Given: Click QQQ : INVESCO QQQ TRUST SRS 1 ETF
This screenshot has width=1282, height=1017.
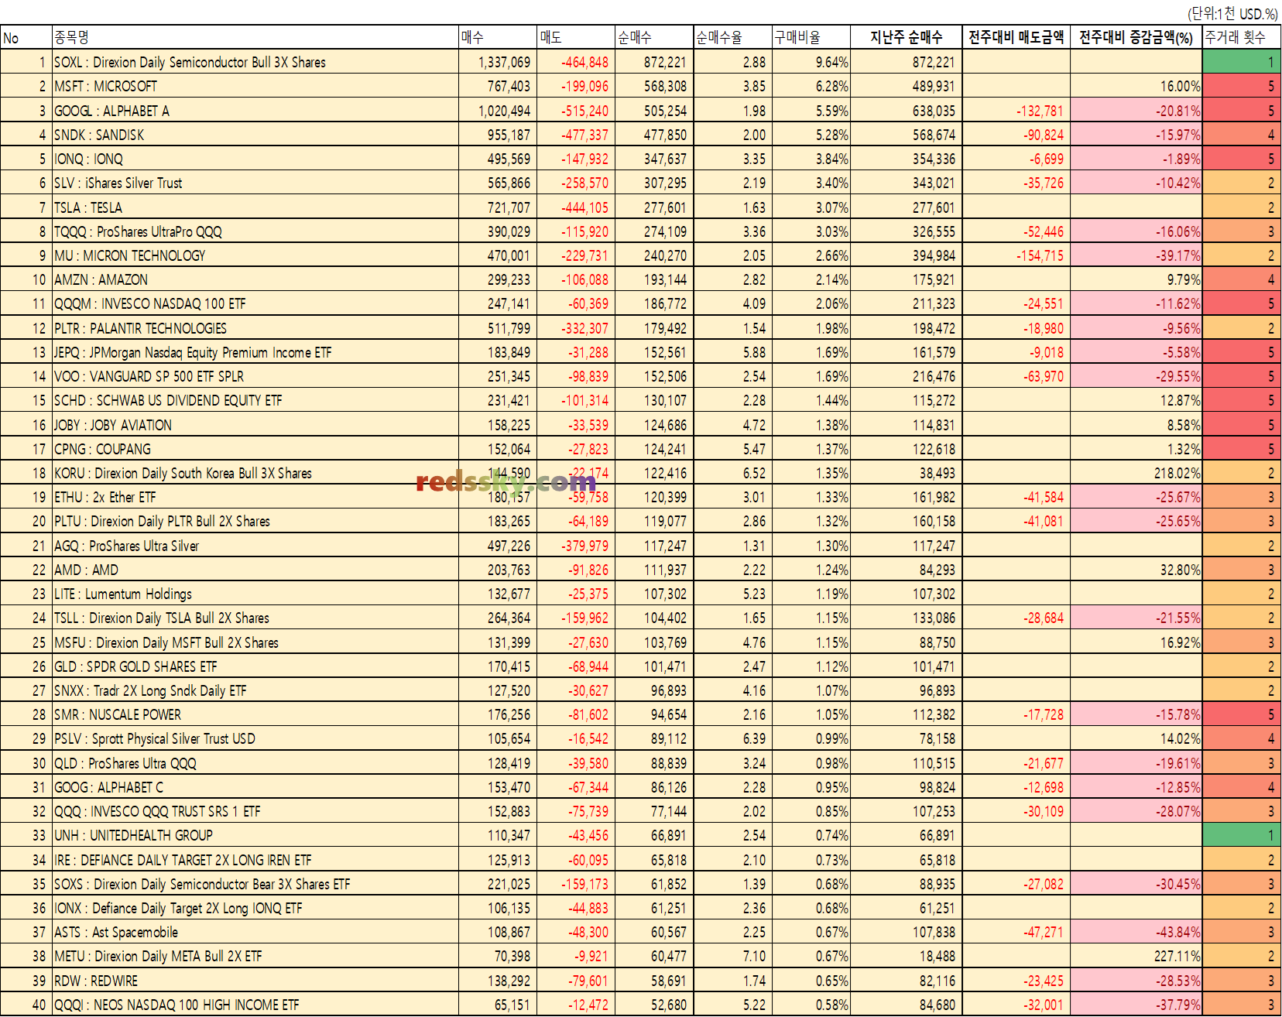Looking at the screenshot, I should pyautogui.click(x=255, y=811).
